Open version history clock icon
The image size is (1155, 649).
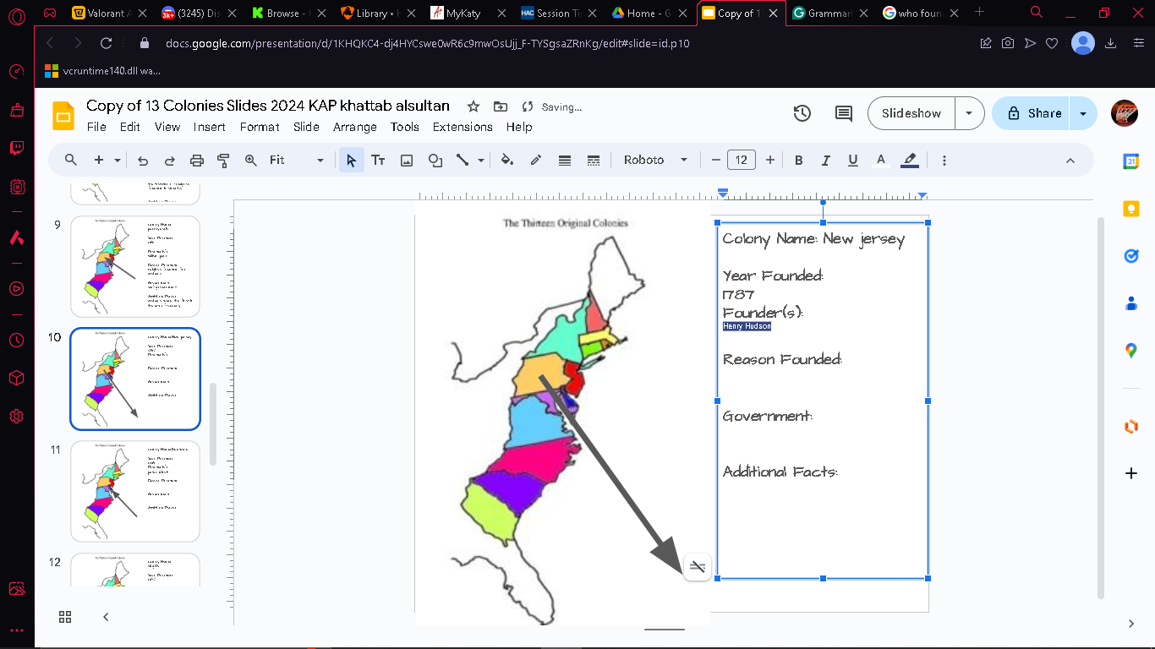(x=802, y=113)
